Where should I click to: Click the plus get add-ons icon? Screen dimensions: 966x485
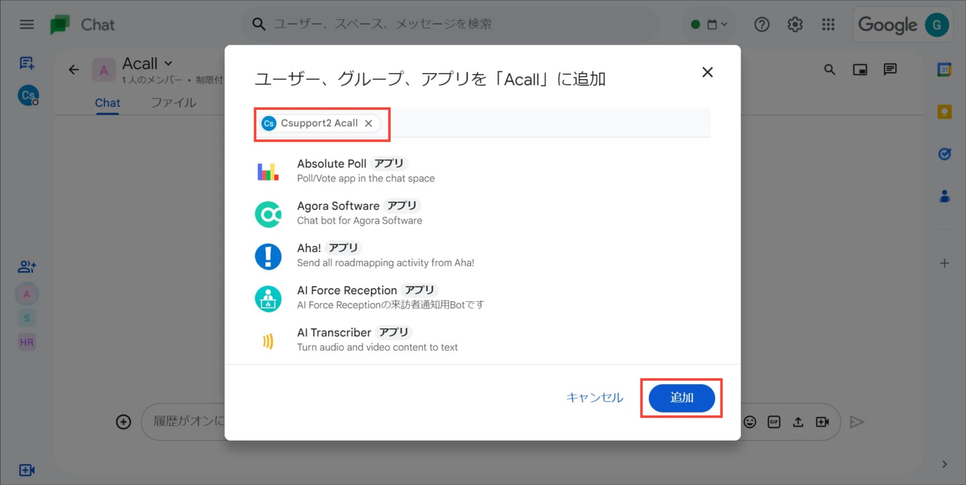(x=944, y=263)
